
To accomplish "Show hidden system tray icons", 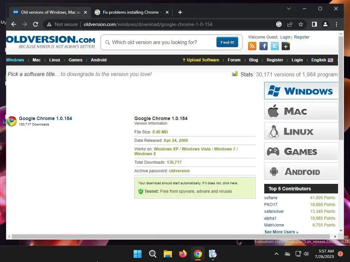I will click(x=276, y=254).
